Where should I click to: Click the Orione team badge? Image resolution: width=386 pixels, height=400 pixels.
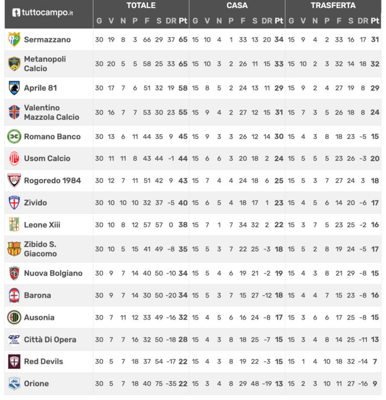click(14, 384)
